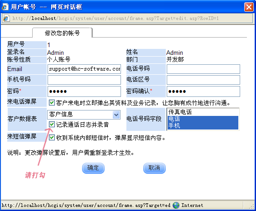256x211 pixels.
Task: Toggle the 来电话弹屏 checkbox
Action: coord(52,103)
